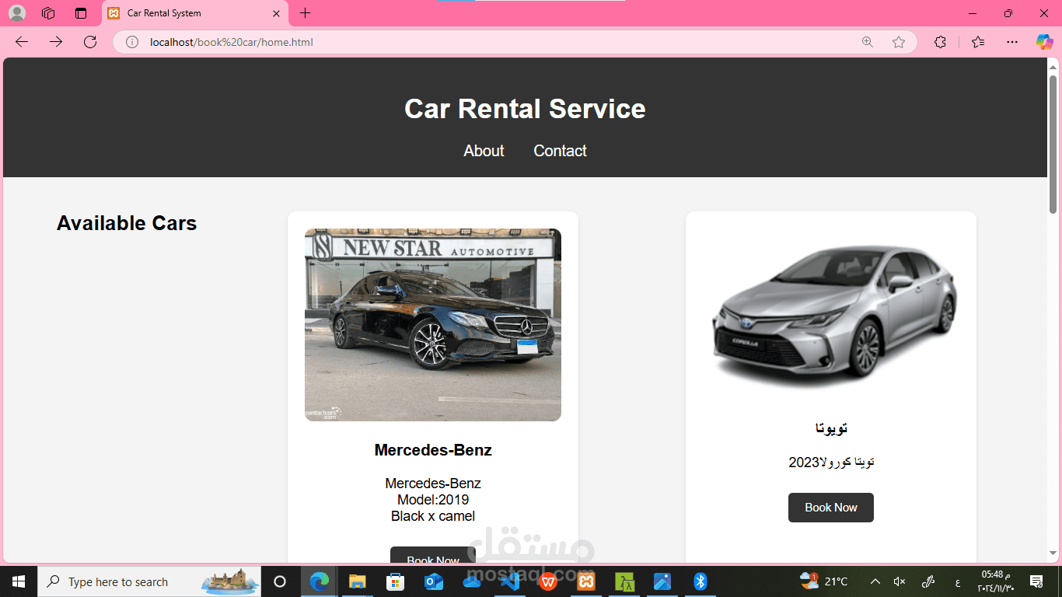
Task: Switch to the Car Rental System tab
Action: coord(194,13)
